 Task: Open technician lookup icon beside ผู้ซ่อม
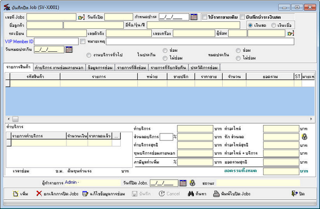pos(291,33)
